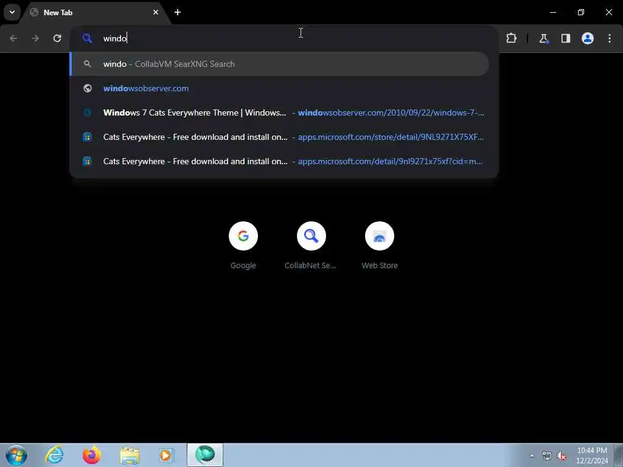The height and width of the screenshot is (467, 623).
Task: Choose the apps.microsoft.com/detail/9nl9271x75xf Cats Everywhere suggestion
Action: pyautogui.click(x=280, y=161)
